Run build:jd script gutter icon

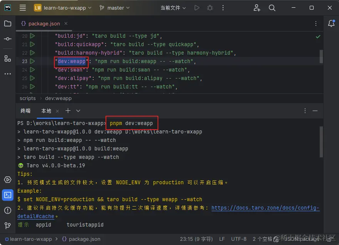pyautogui.click(x=32, y=36)
